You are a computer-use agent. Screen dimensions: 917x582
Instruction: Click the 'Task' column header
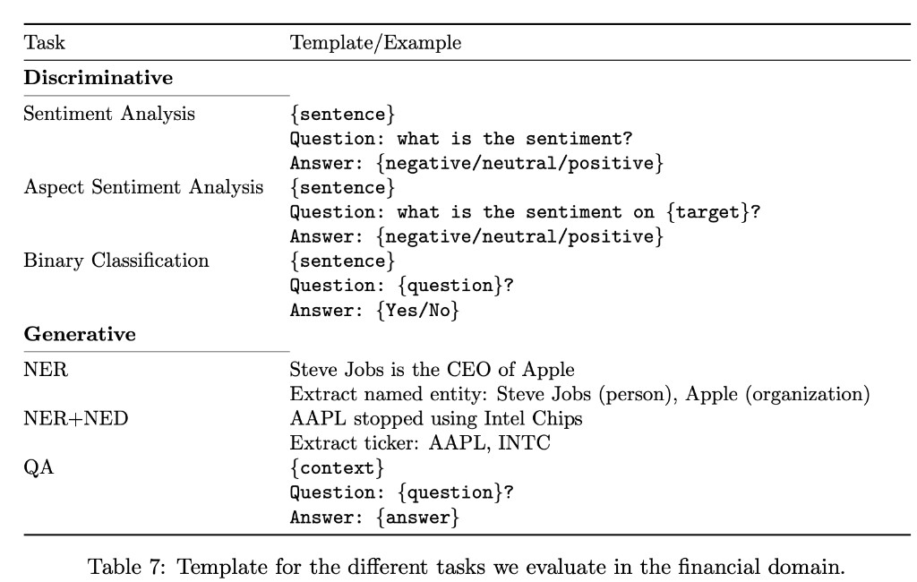[x=44, y=43]
